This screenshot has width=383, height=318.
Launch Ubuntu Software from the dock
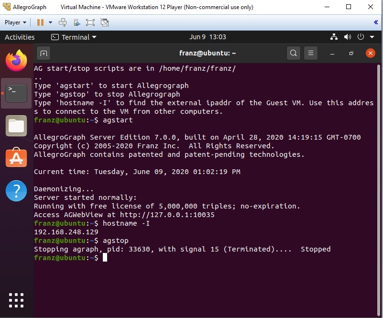tap(16, 158)
